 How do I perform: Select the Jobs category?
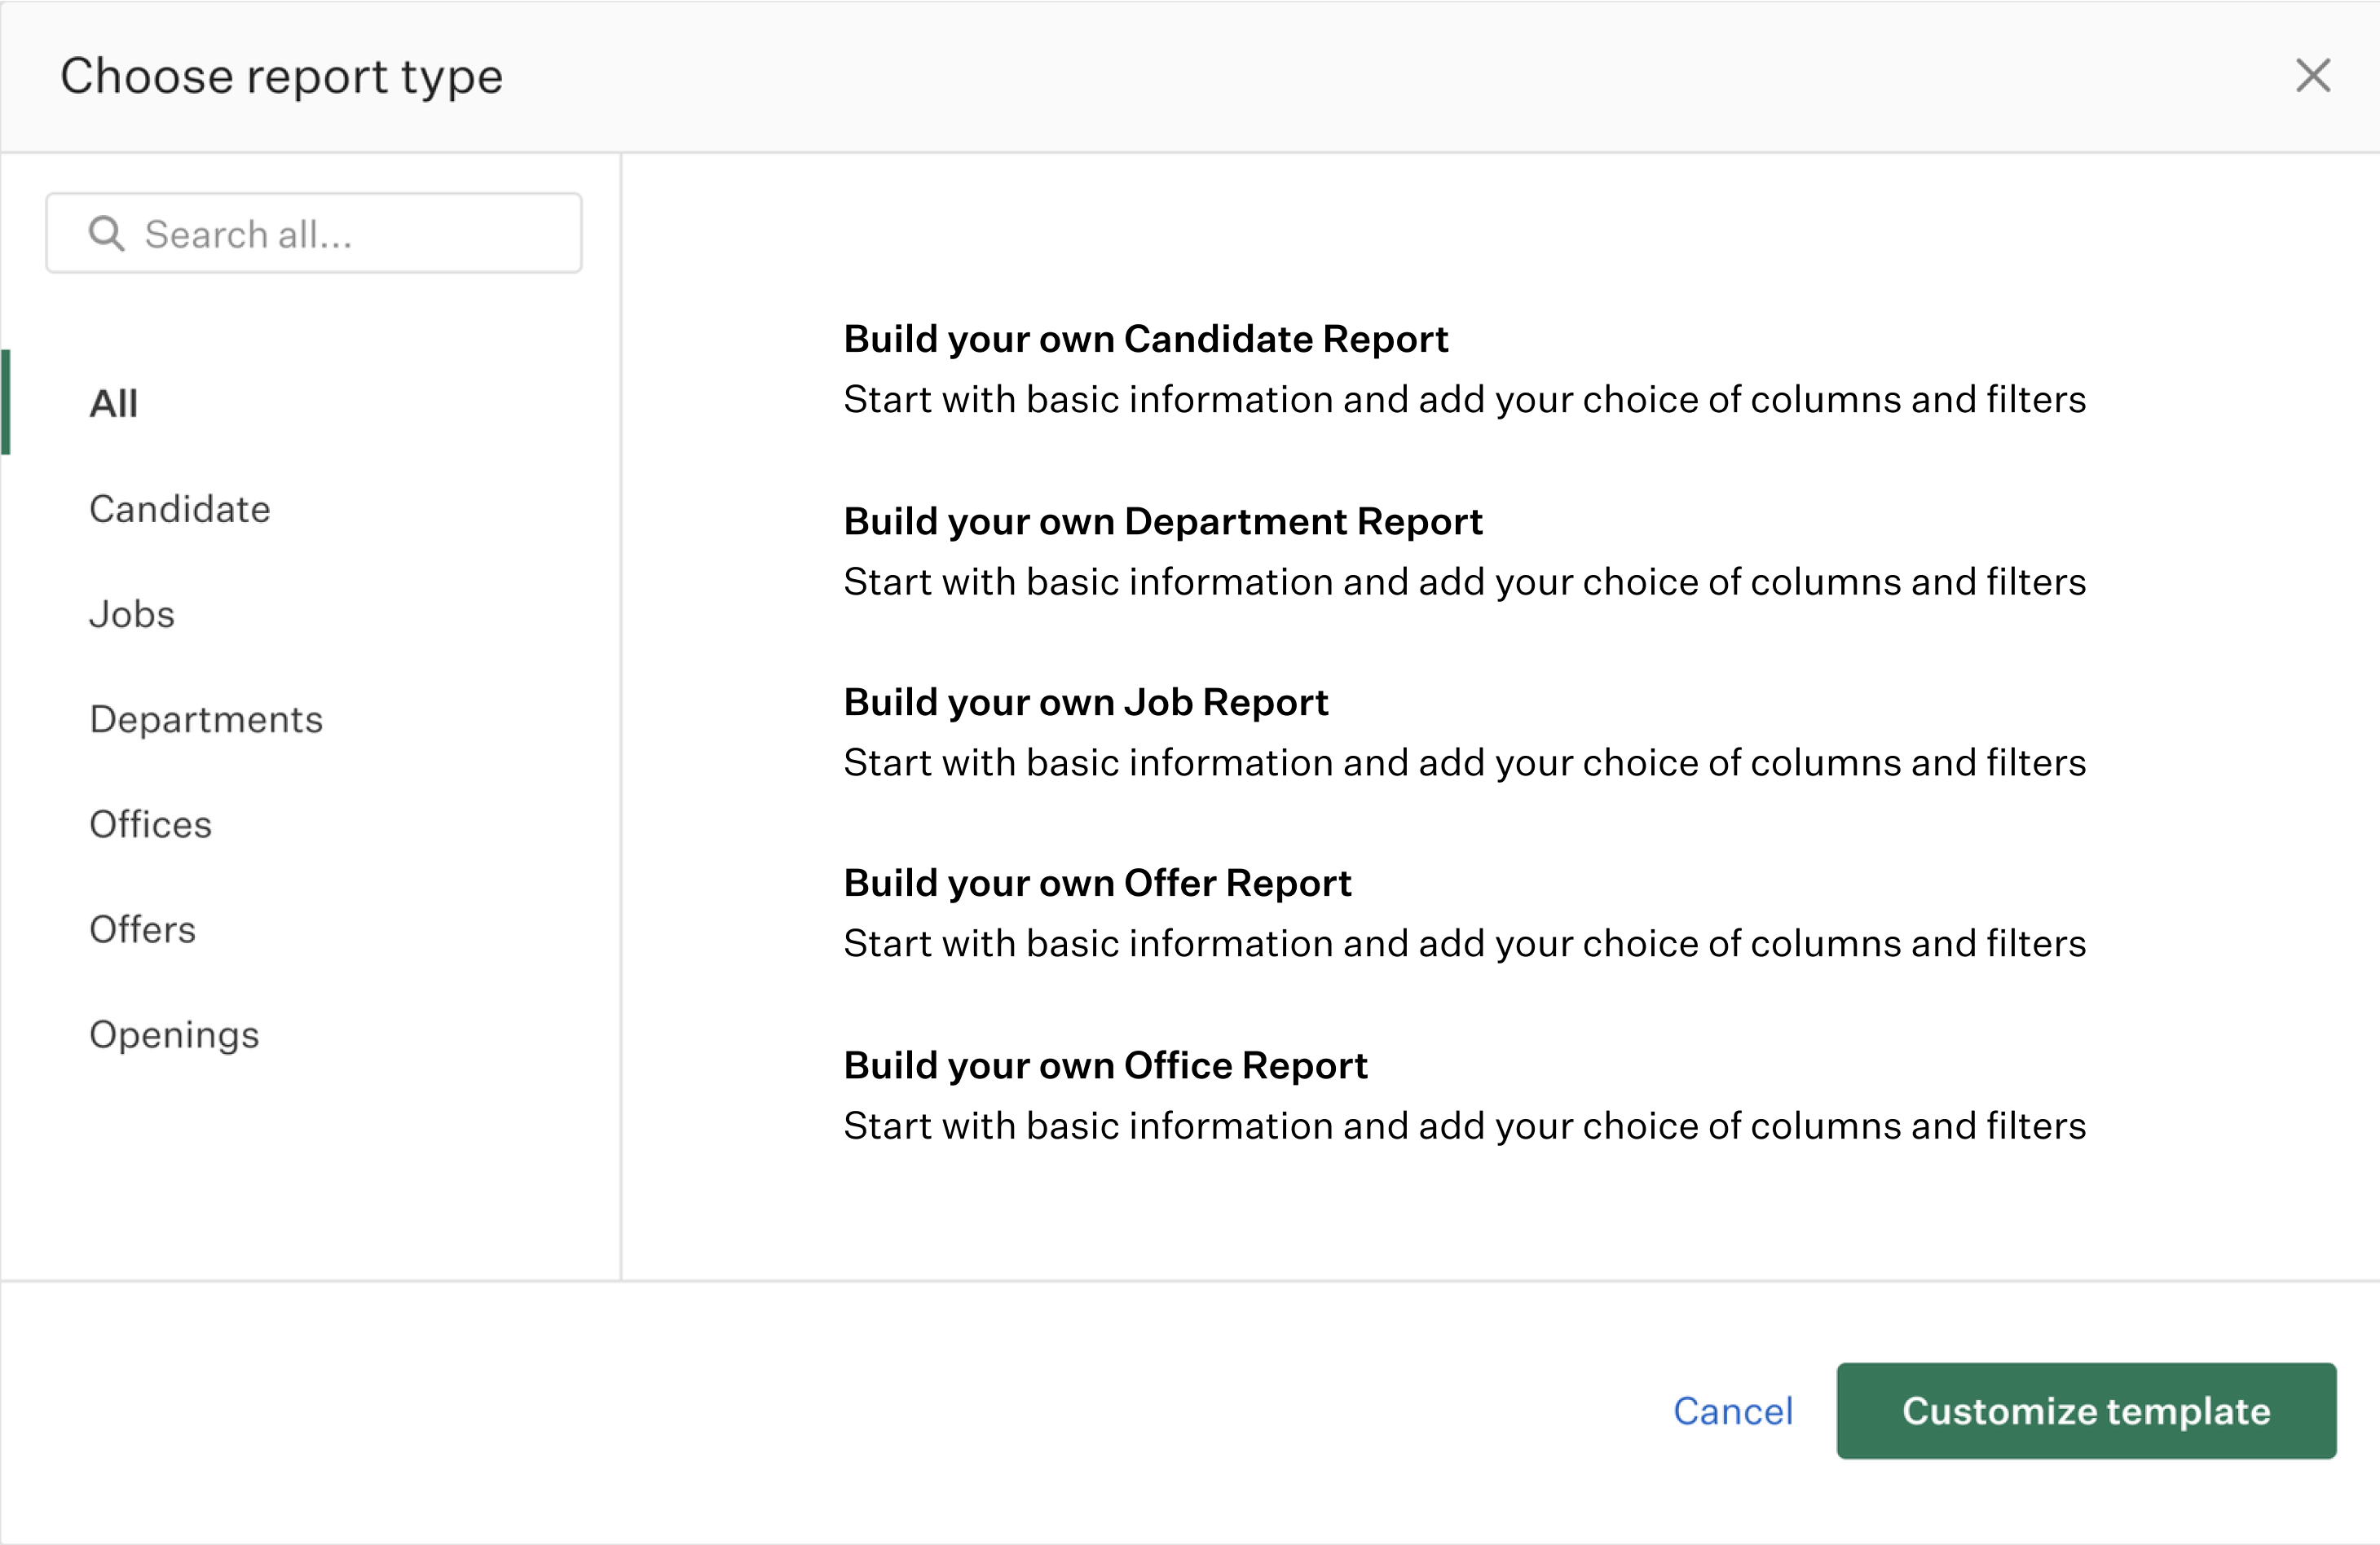click(132, 615)
